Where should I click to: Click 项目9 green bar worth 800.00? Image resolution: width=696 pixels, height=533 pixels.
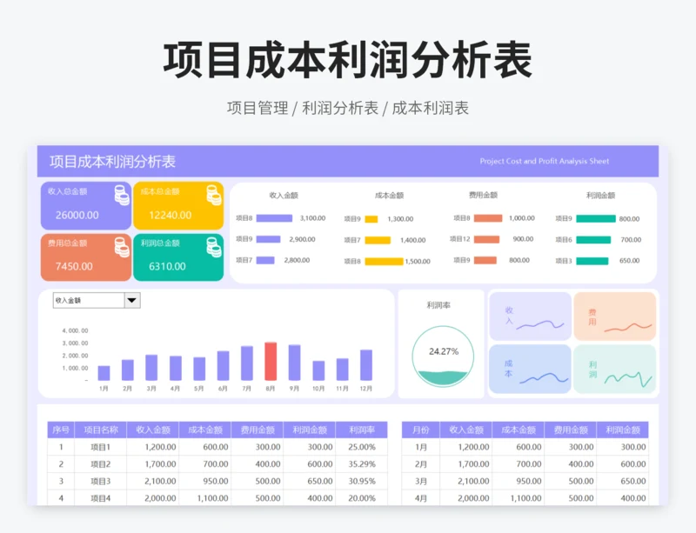coord(596,218)
